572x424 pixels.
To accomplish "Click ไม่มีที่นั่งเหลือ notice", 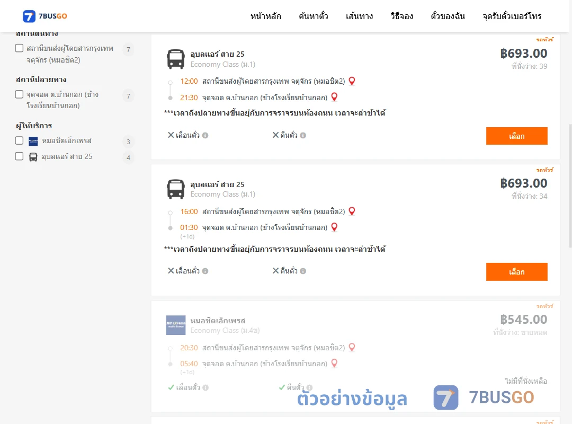I will 526,381.
